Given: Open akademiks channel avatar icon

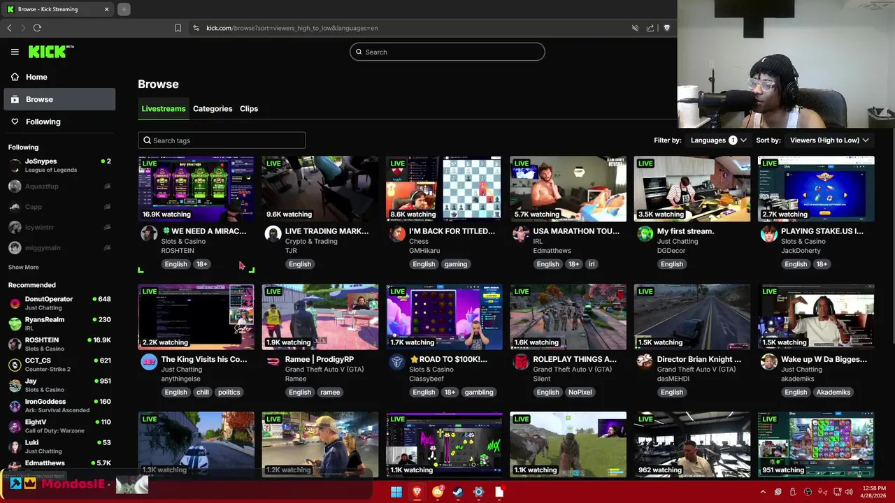Looking at the screenshot, I should click(768, 362).
